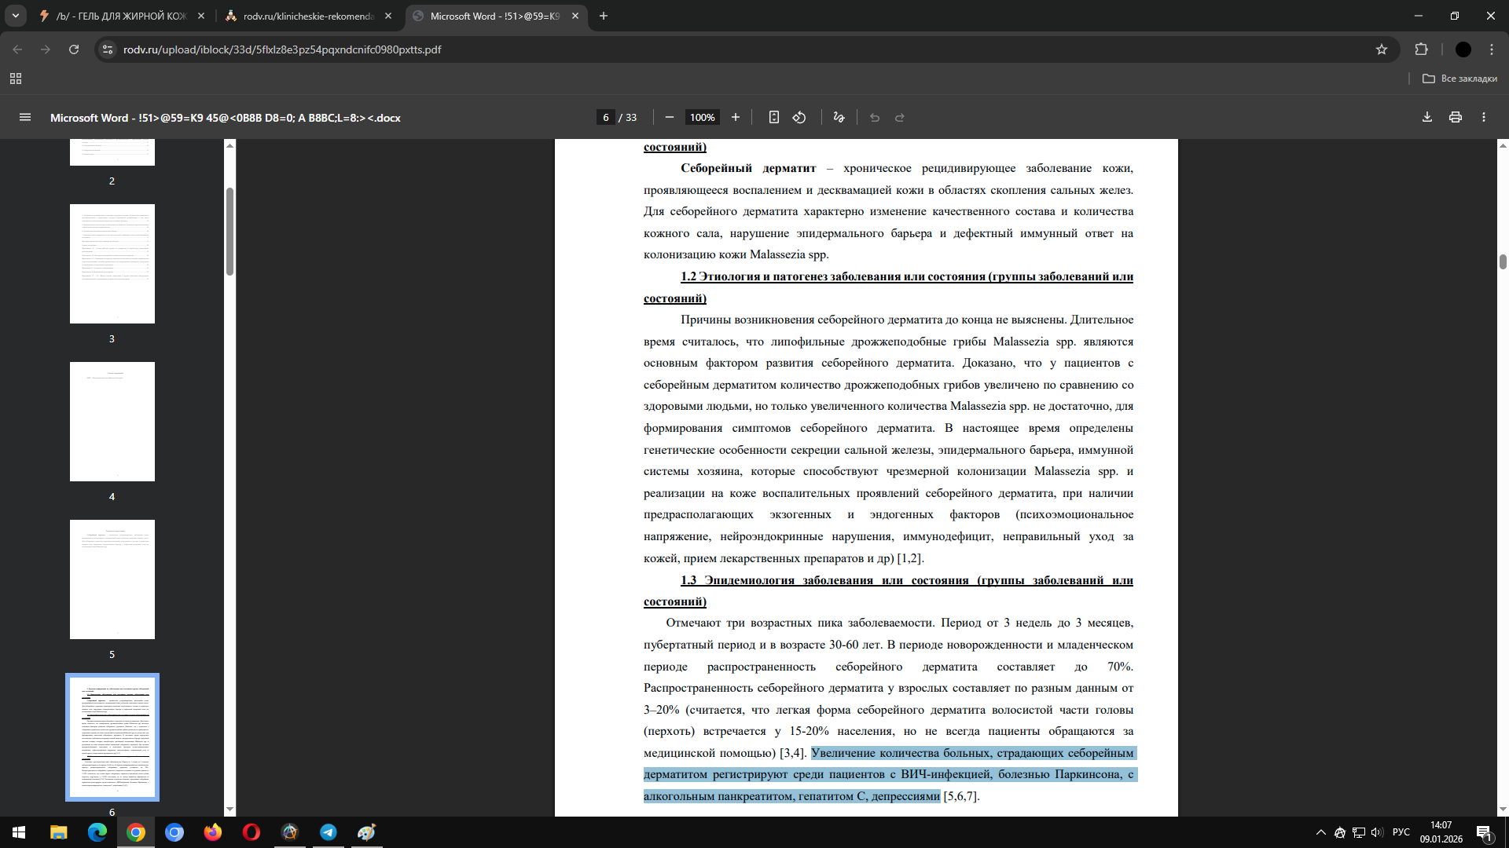Toggle the PDF sidebar menu icon
The image size is (1509, 848).
click(25, 118)
